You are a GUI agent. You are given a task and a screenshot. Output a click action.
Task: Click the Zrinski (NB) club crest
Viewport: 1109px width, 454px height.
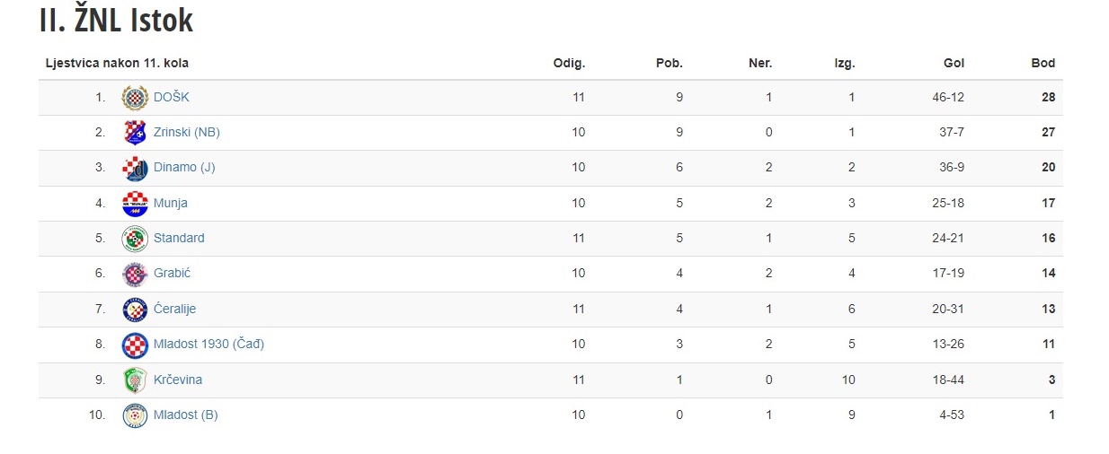pos(135,133)
